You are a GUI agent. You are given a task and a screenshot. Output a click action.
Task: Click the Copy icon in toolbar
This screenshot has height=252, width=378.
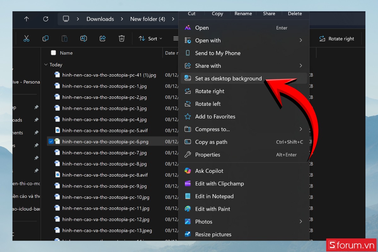point(45,38)
